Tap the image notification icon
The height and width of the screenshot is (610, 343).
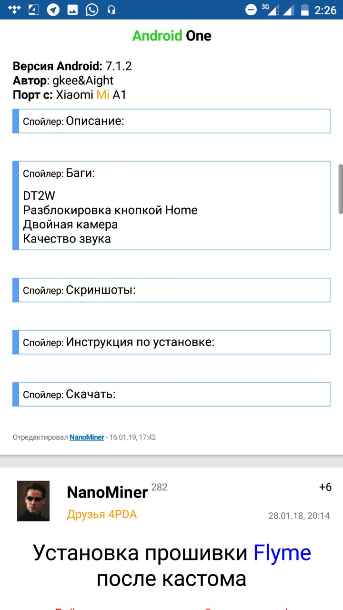(x=72, y=10)
